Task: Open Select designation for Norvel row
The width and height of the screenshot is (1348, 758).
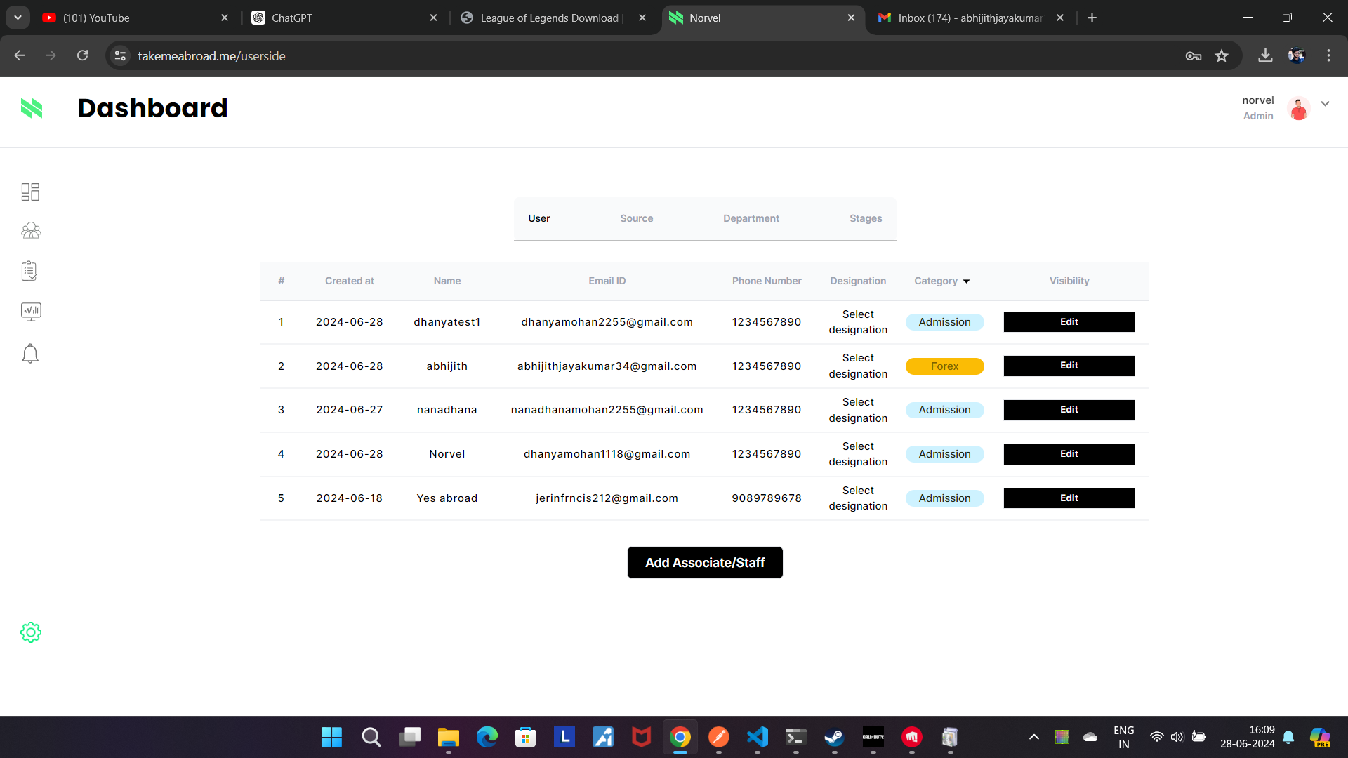Action: (x=858, y=454)
